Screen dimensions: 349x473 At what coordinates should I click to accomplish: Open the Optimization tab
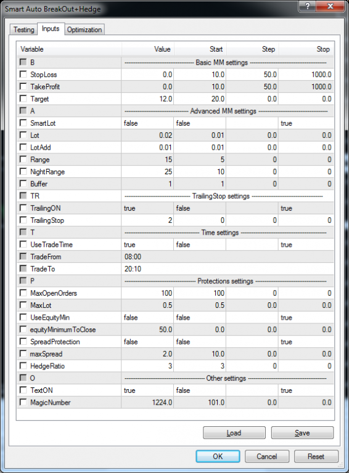pos(84,30)
